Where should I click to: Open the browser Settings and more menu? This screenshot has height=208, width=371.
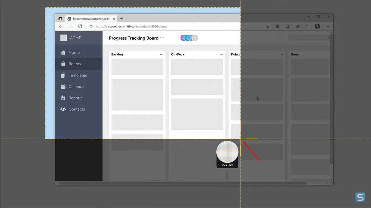pos(327,26)
